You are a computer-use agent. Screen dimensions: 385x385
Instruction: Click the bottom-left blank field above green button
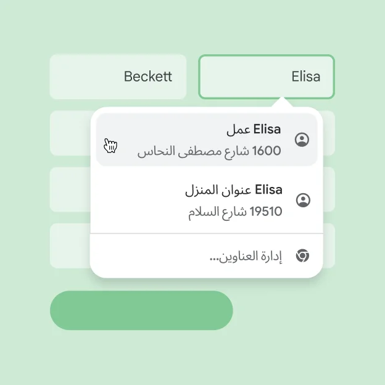coord(69,246)
